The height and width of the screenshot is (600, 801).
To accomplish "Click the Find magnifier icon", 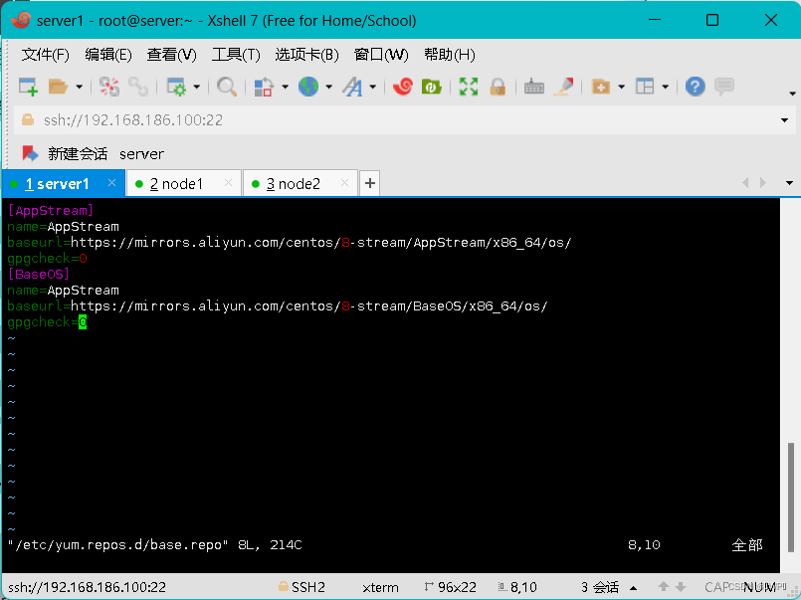I will 226,87.
